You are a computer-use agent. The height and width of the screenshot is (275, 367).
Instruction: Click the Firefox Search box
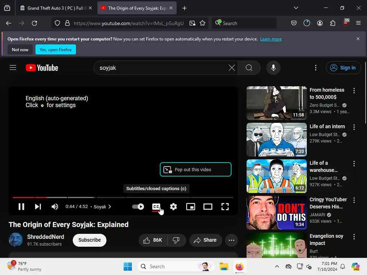click(244, 23)
